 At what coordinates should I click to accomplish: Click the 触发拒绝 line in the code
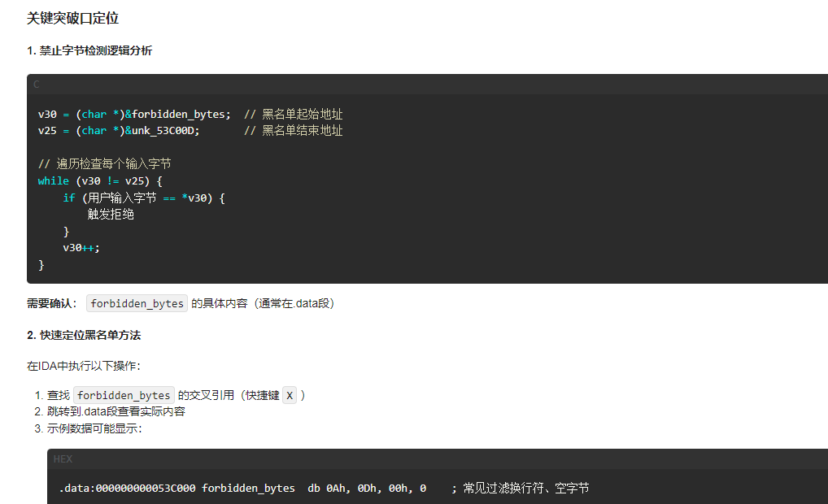(111, 215)
